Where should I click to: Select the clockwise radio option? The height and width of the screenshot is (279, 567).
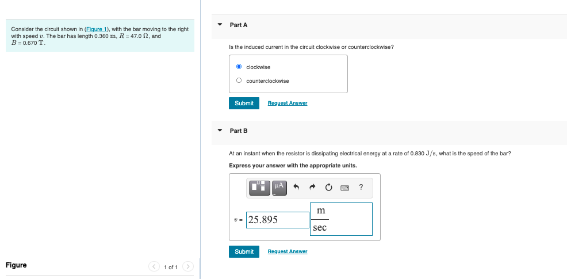239,67
